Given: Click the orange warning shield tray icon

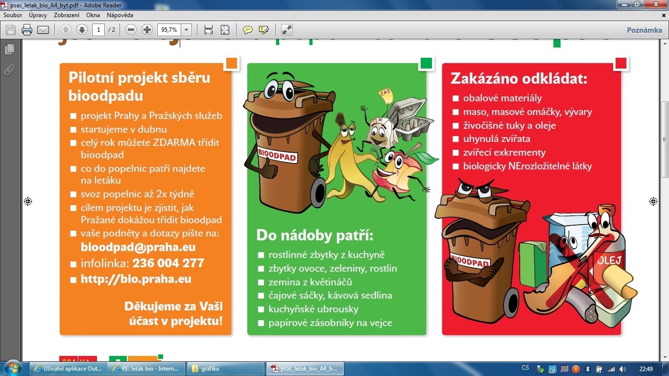Looking at the screenshot, I should [576, 369].
